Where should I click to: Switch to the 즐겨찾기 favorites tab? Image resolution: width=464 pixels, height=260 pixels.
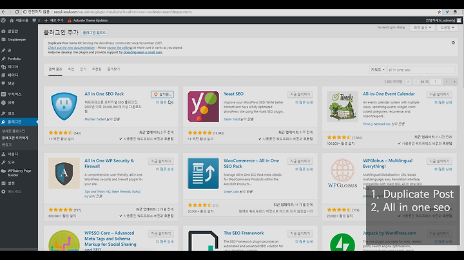(113, 69)
